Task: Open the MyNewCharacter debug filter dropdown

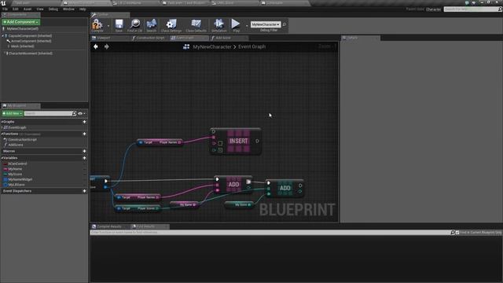Action: point(266,24)
